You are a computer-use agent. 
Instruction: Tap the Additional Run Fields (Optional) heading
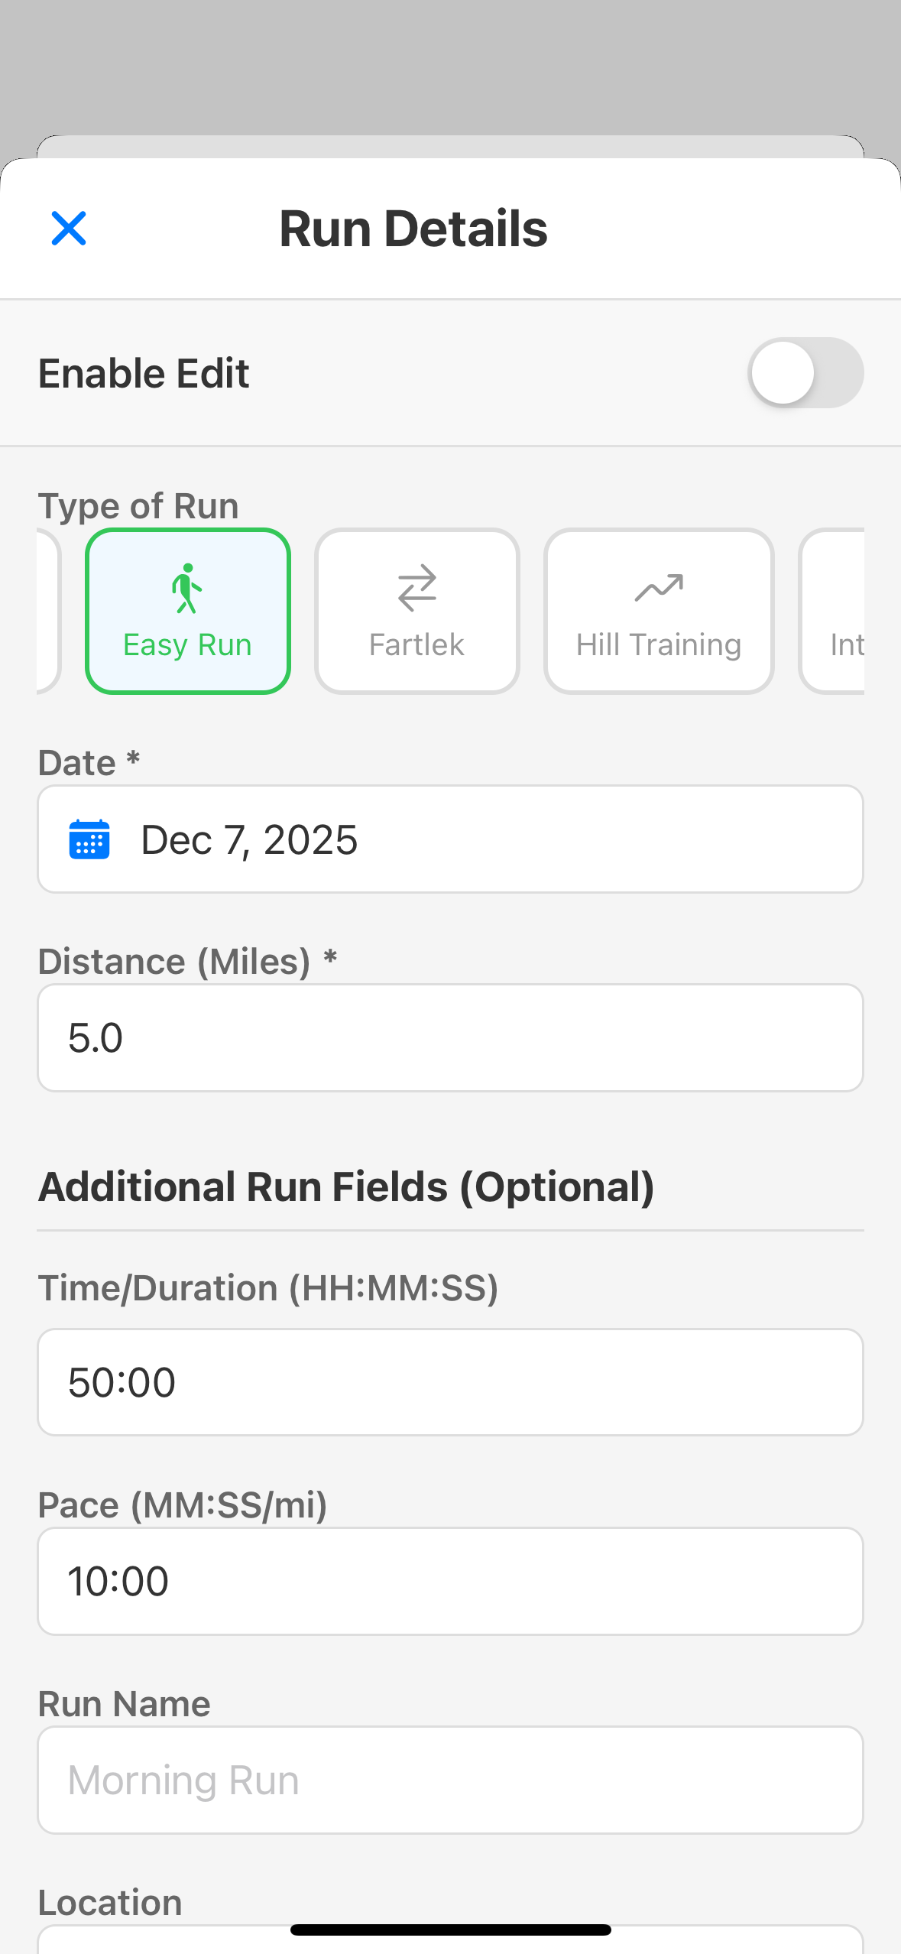[x=346, y=1187]
